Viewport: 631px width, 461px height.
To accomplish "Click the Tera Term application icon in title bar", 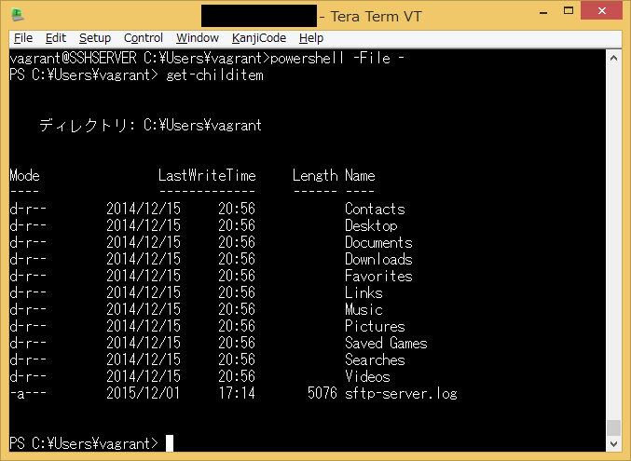I will (18, 15).
